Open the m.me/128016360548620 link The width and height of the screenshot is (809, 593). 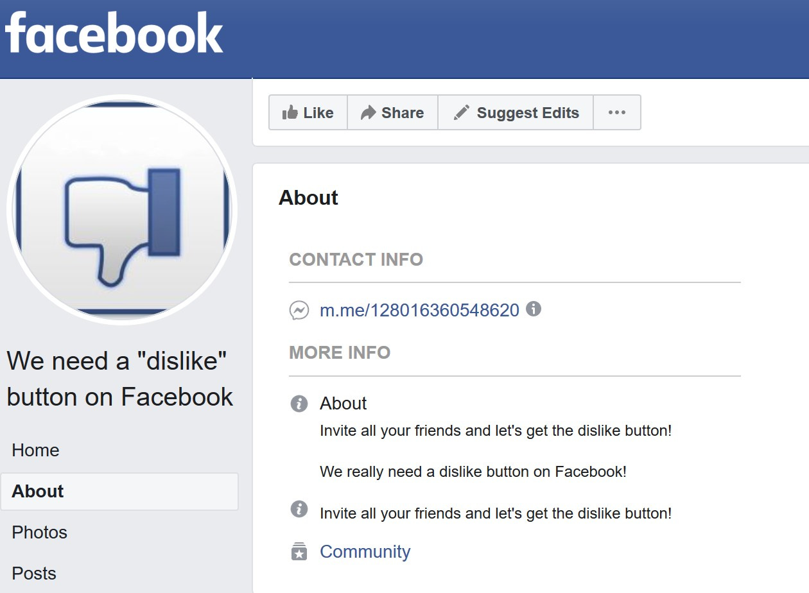(419, 311)
